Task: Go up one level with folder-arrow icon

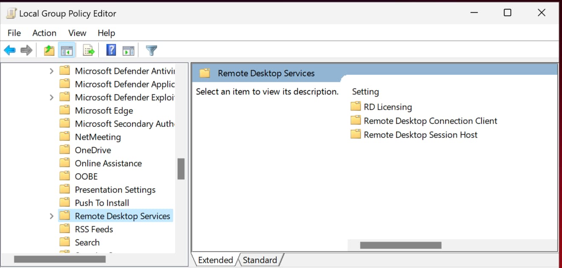Action: coord(49,51)
